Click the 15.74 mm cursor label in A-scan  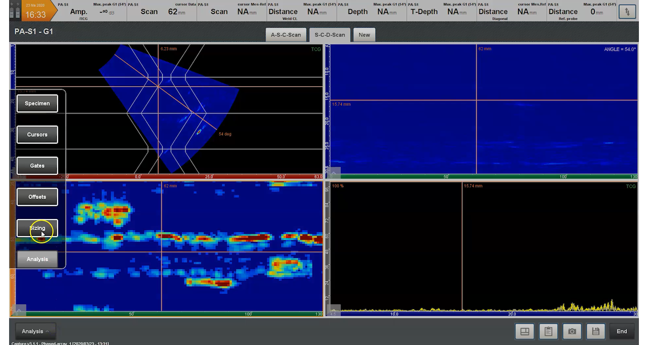pos(473,186)
